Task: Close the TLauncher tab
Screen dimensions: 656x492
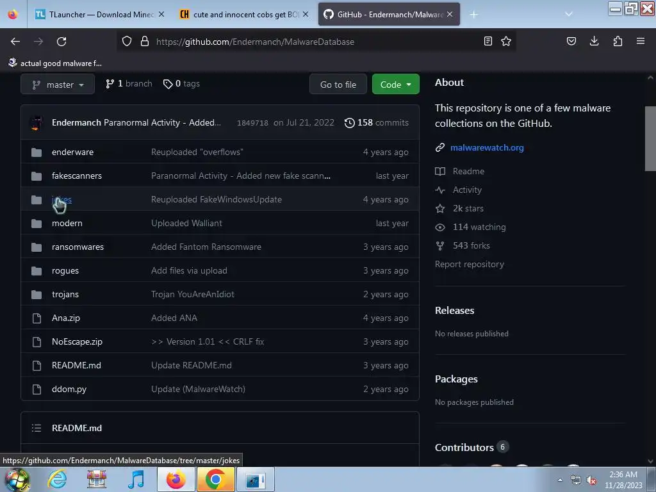Action: coord(161,15)
